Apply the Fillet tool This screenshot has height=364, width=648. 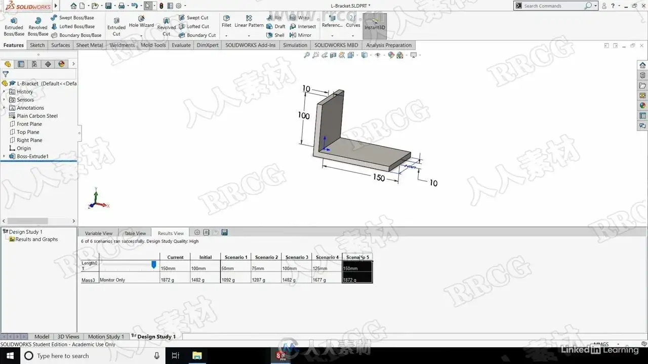tap(226, 22)
